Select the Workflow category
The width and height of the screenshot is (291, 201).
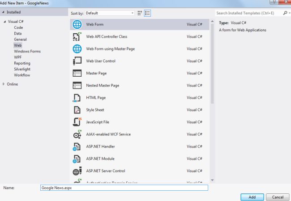click(x=22, y=75)
